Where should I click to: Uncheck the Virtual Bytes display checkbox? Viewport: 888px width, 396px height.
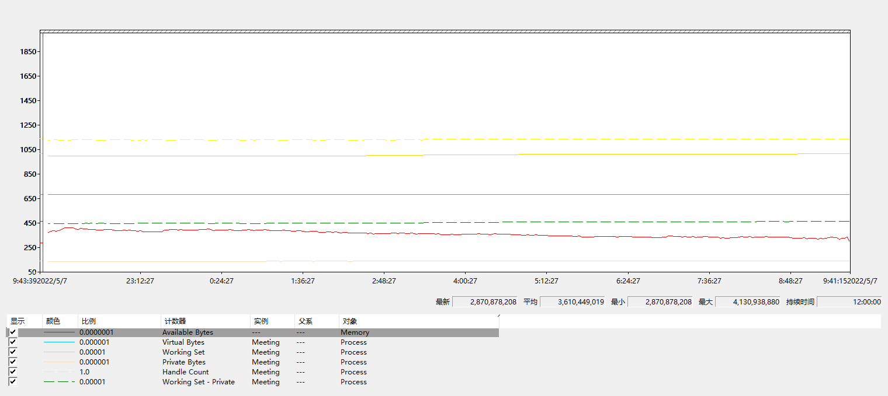point(13,342)
